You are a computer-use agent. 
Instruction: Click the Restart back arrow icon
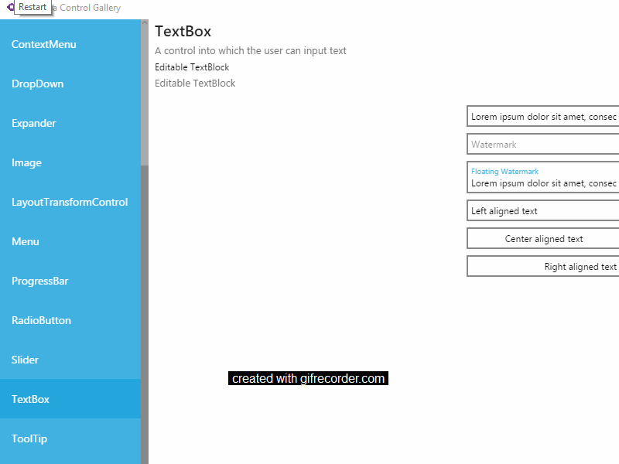[9, 8]
